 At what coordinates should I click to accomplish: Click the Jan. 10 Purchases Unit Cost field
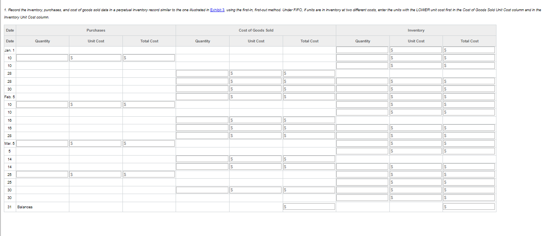(x=95, y=58)
